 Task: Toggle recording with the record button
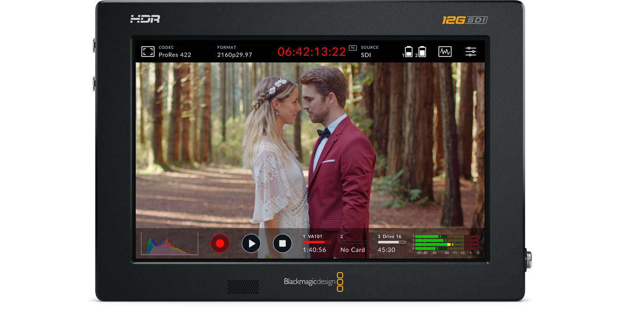pos(219,243)
